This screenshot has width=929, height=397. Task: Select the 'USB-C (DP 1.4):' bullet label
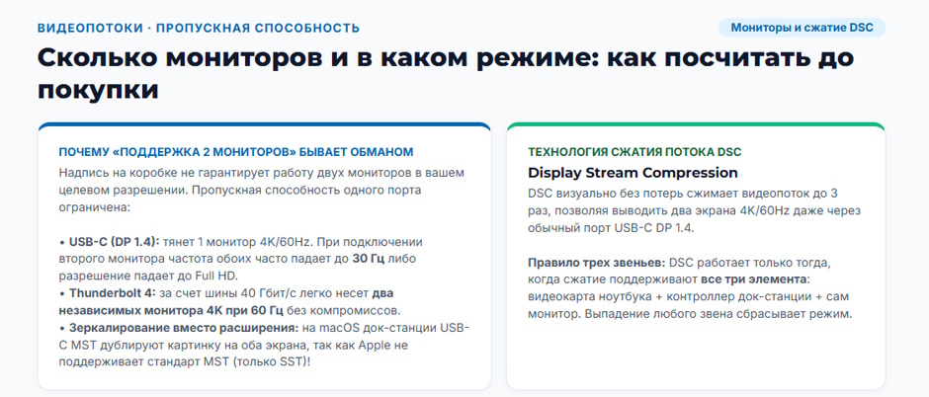point(115,242)
